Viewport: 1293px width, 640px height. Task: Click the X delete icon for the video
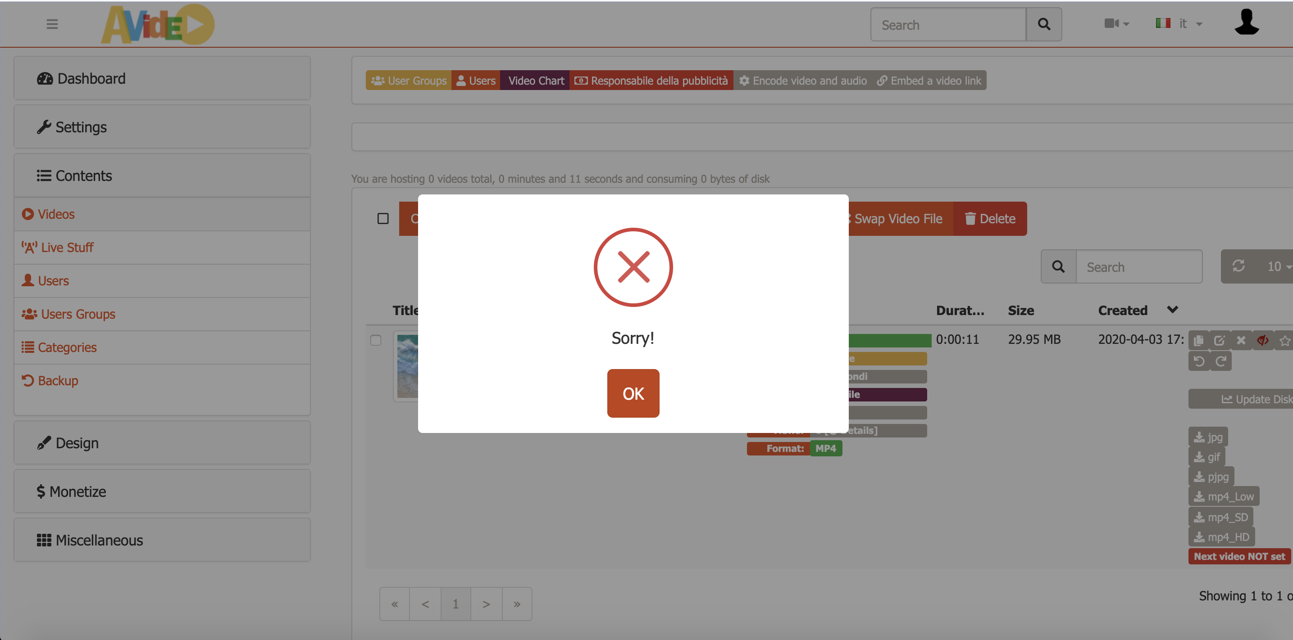(x=1241, y=340)
